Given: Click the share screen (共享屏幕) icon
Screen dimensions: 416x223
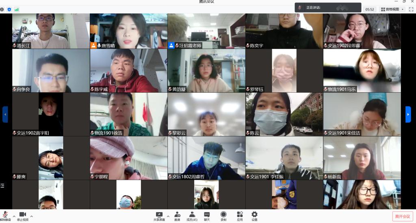Looking at the screenshot, I should (x=159, y=215).
